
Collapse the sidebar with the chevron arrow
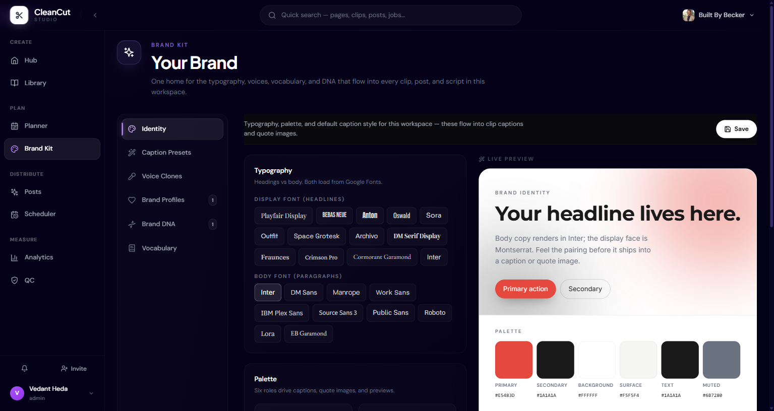(x=95, y=15)
